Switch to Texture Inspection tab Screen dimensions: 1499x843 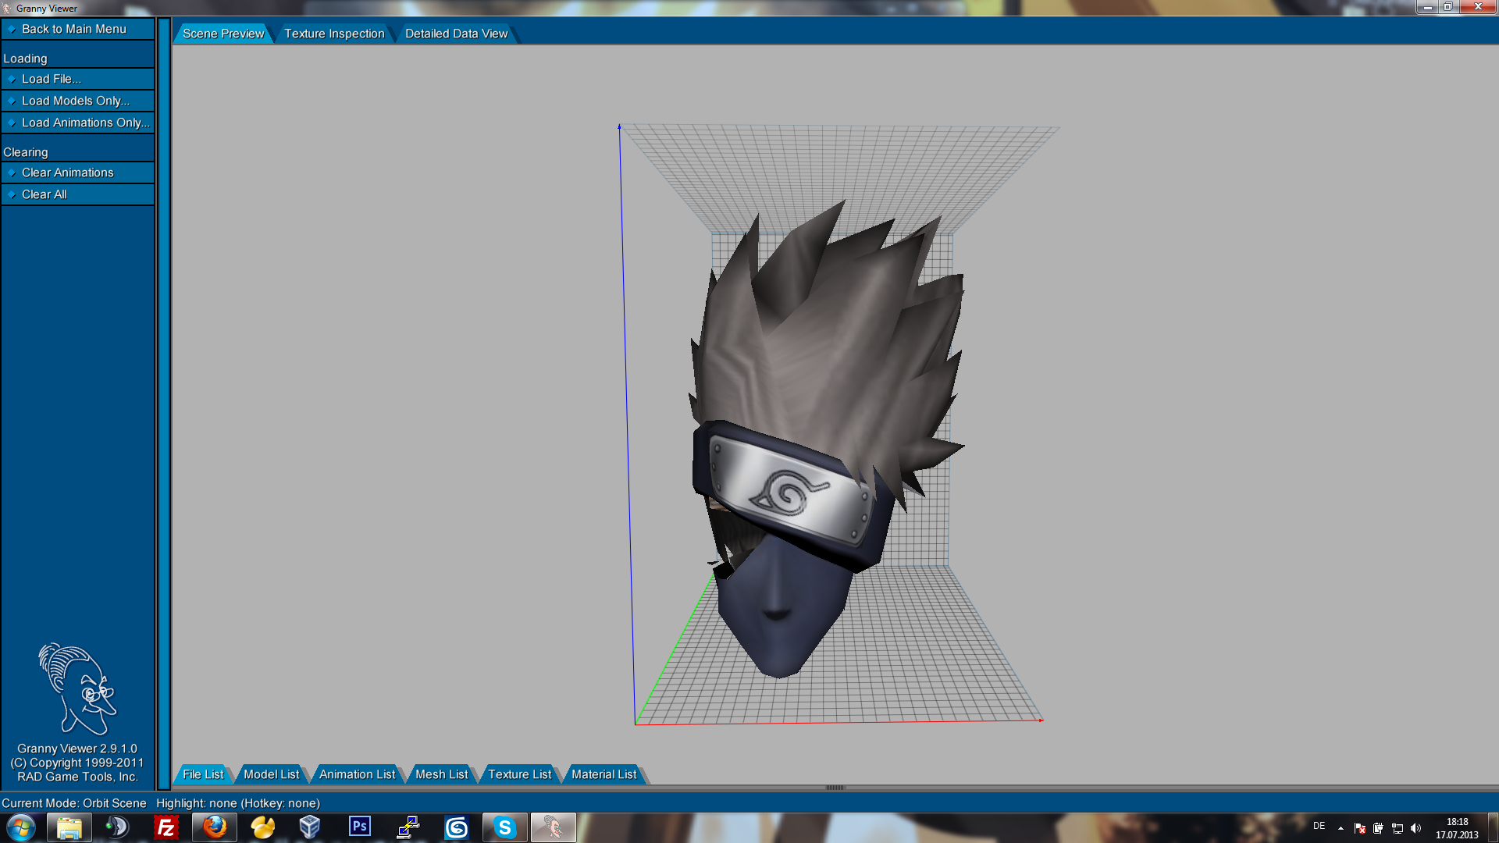point(334,34)
